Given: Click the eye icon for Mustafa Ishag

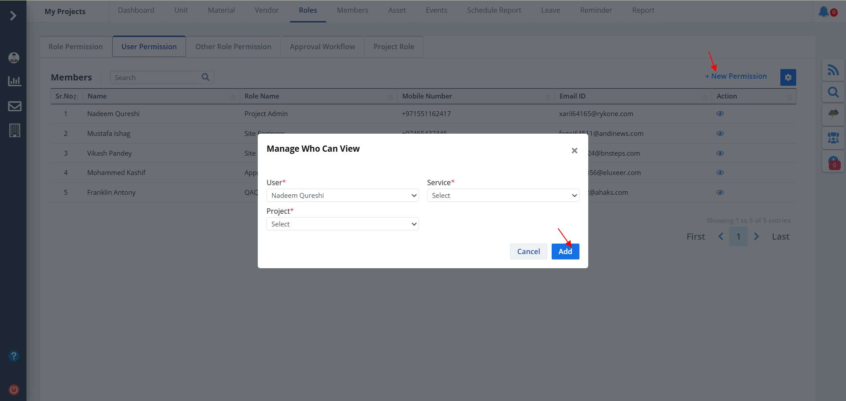Looking at the screenshot, I should (720, 134).
